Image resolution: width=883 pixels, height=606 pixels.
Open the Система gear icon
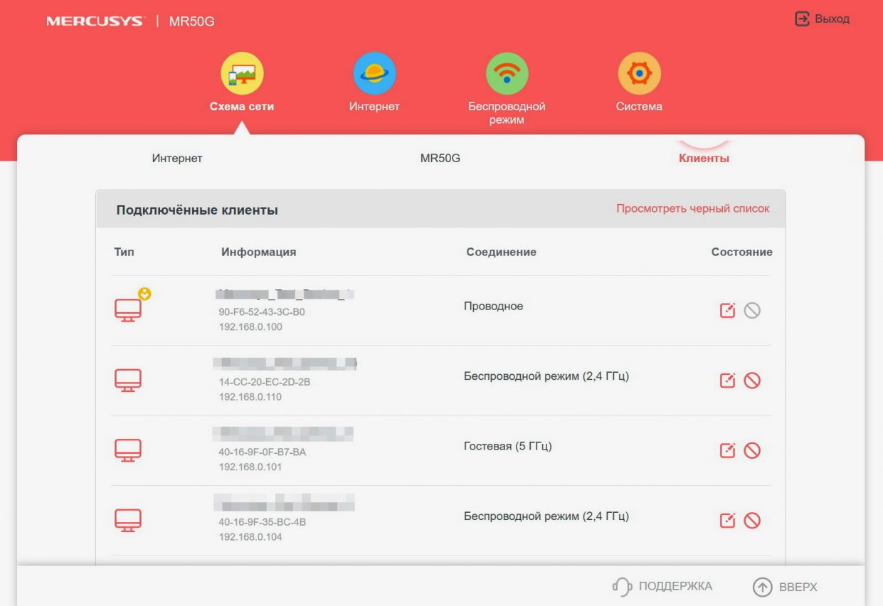(639, 74)
